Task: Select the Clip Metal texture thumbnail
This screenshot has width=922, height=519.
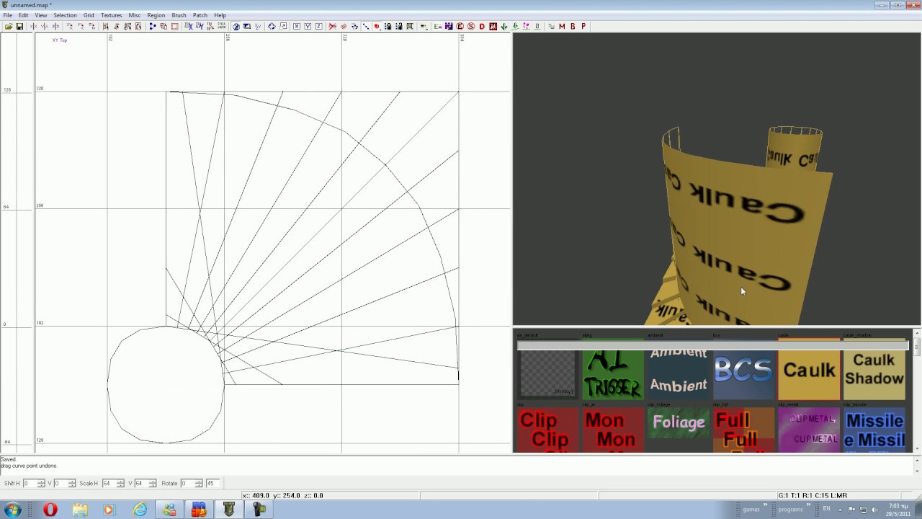Action: [x=809, y=430]
